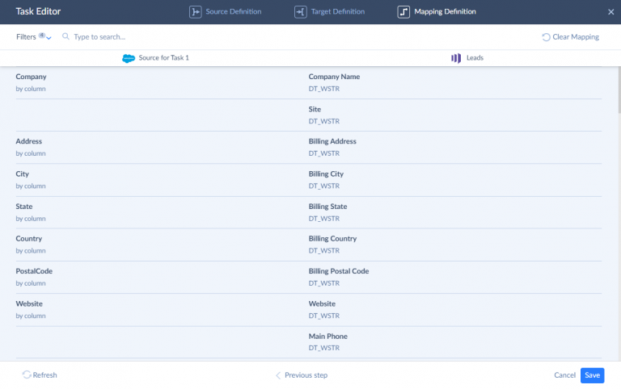Click the search magnifier icon
621x389 pixels.
[x=65, y=37]
